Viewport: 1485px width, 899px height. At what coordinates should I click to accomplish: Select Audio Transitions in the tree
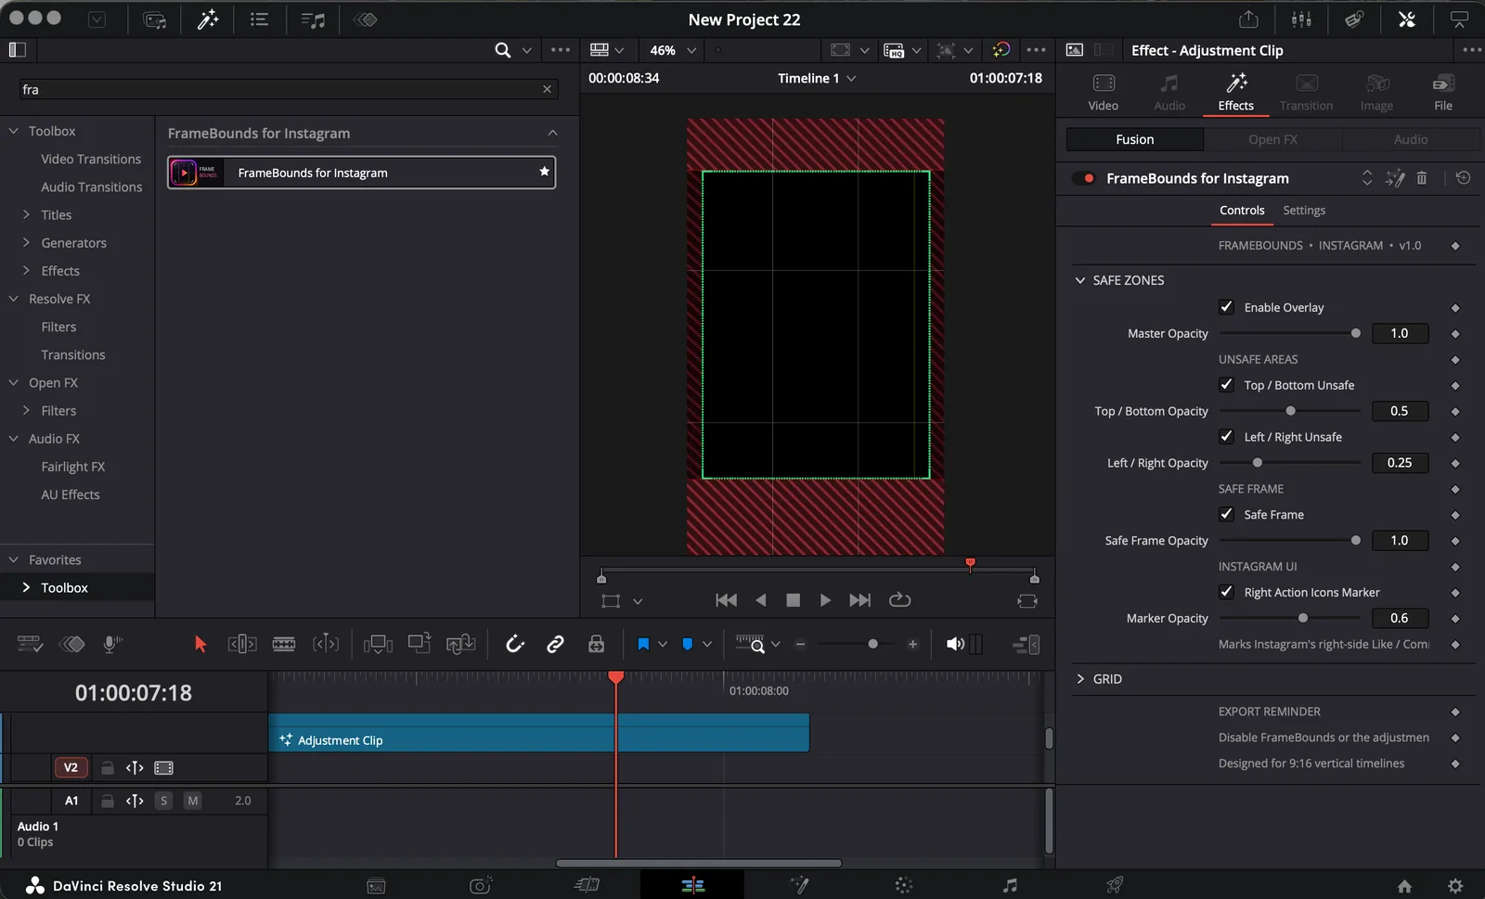[x=92, y=187]
